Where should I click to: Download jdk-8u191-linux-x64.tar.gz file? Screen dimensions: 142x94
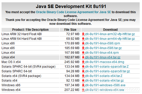tap(102, 57)
